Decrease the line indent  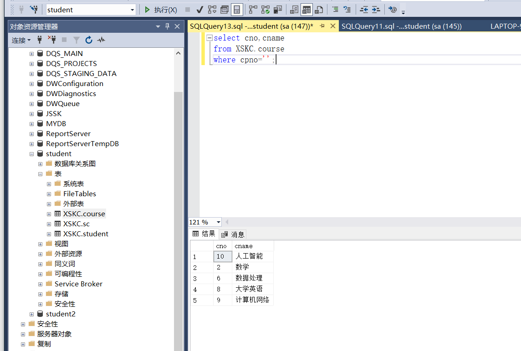(x=364, y=10)
